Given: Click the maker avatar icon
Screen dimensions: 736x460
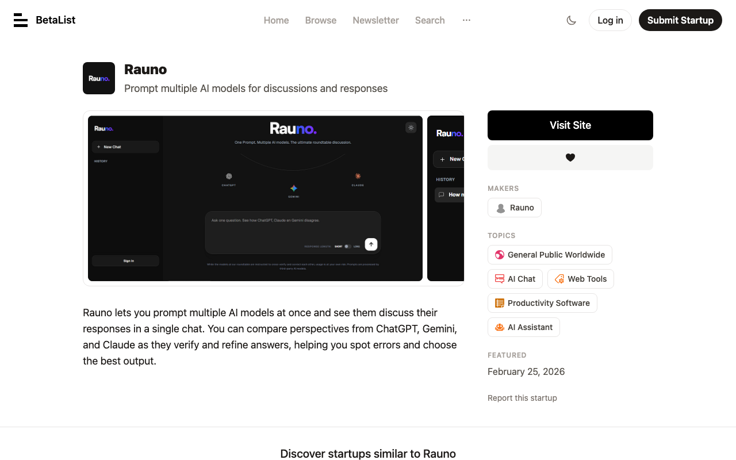Looking at the screenshot, I should click(501, 208).
